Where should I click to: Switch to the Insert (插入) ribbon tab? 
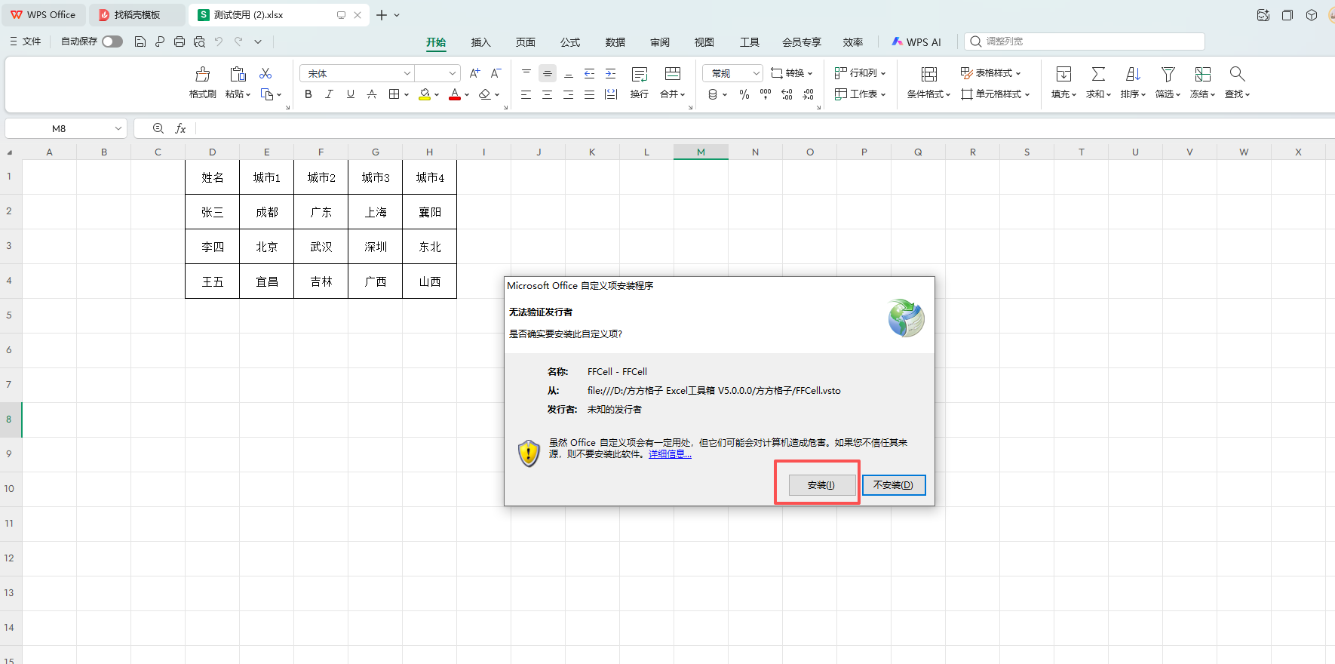tap(480, 42)
